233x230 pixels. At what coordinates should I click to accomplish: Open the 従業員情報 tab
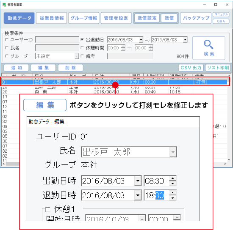point(52,18)
